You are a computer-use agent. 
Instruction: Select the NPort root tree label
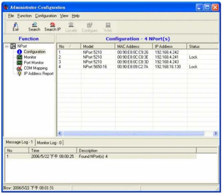(22, 46)
